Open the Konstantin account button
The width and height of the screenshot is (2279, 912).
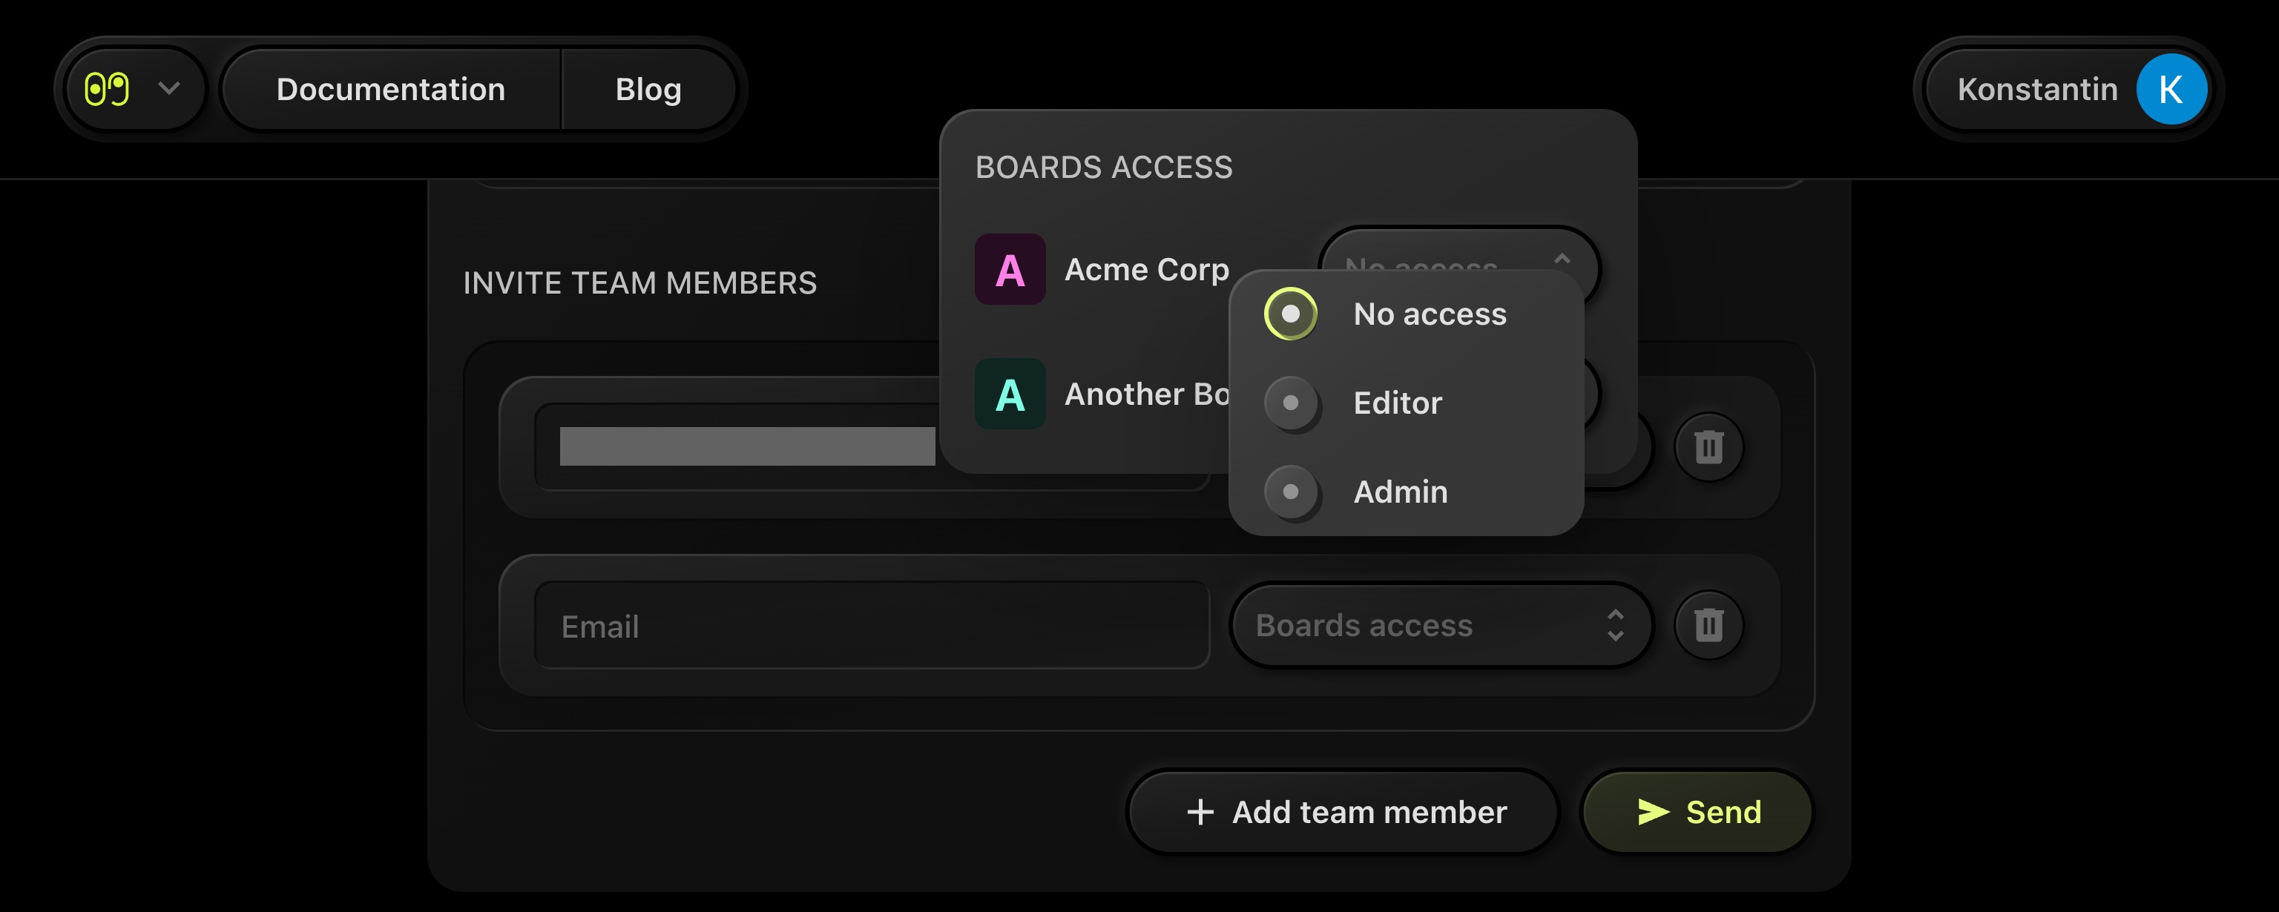[2036, 89]
